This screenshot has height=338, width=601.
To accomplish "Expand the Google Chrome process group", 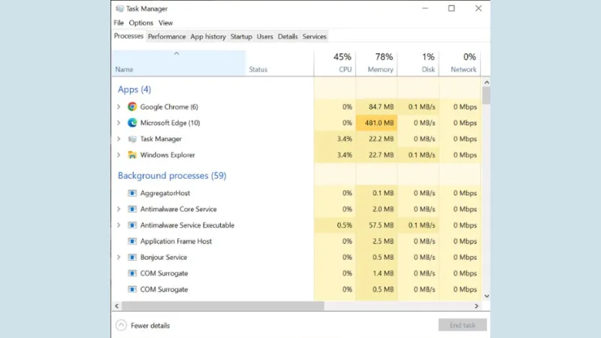I will coord(119,107).
